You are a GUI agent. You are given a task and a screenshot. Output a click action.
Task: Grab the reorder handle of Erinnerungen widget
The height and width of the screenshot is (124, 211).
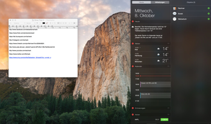coord(168,108)
